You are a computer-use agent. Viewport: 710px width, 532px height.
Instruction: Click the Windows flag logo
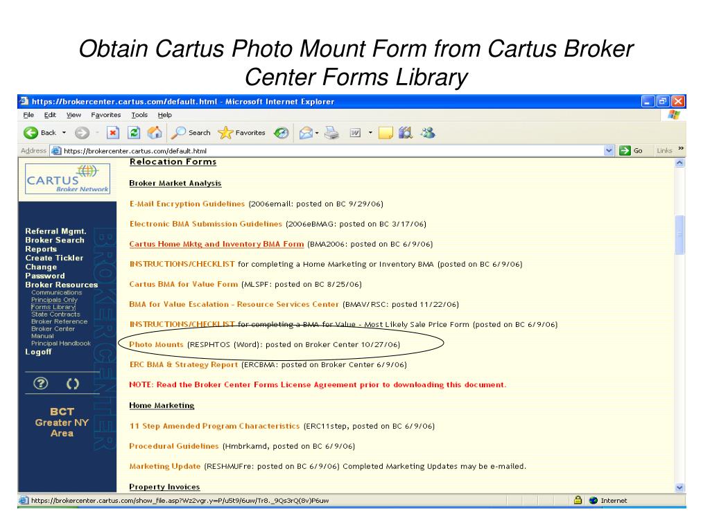[x=674, y=115]
